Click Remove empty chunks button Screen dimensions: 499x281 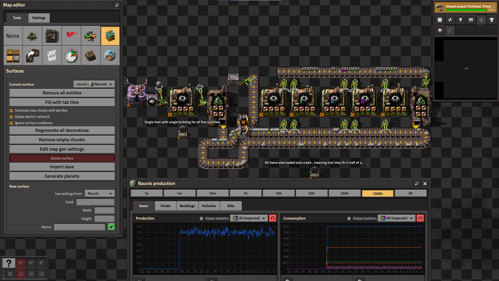(x=62, y=140)
